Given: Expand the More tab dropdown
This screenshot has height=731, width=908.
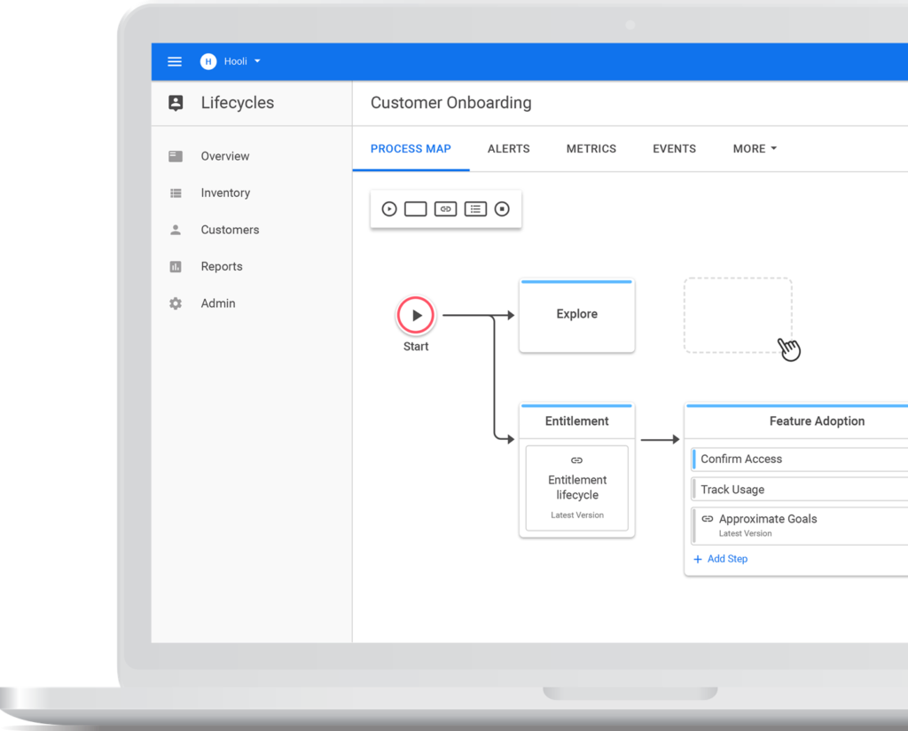Looking at the screenshot, I should click(755, 149).
